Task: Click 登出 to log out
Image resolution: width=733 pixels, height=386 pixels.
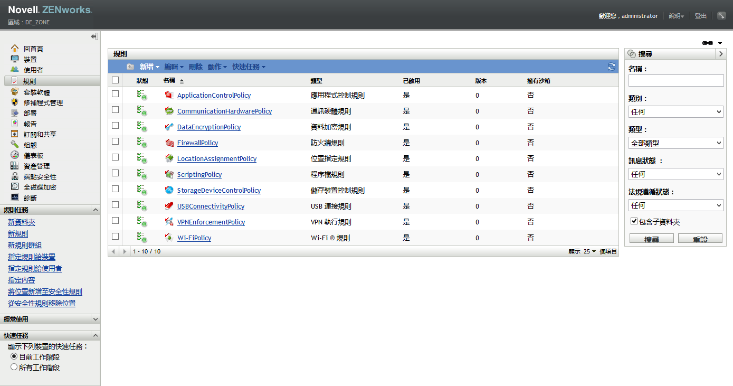Action: pos(701,16)
